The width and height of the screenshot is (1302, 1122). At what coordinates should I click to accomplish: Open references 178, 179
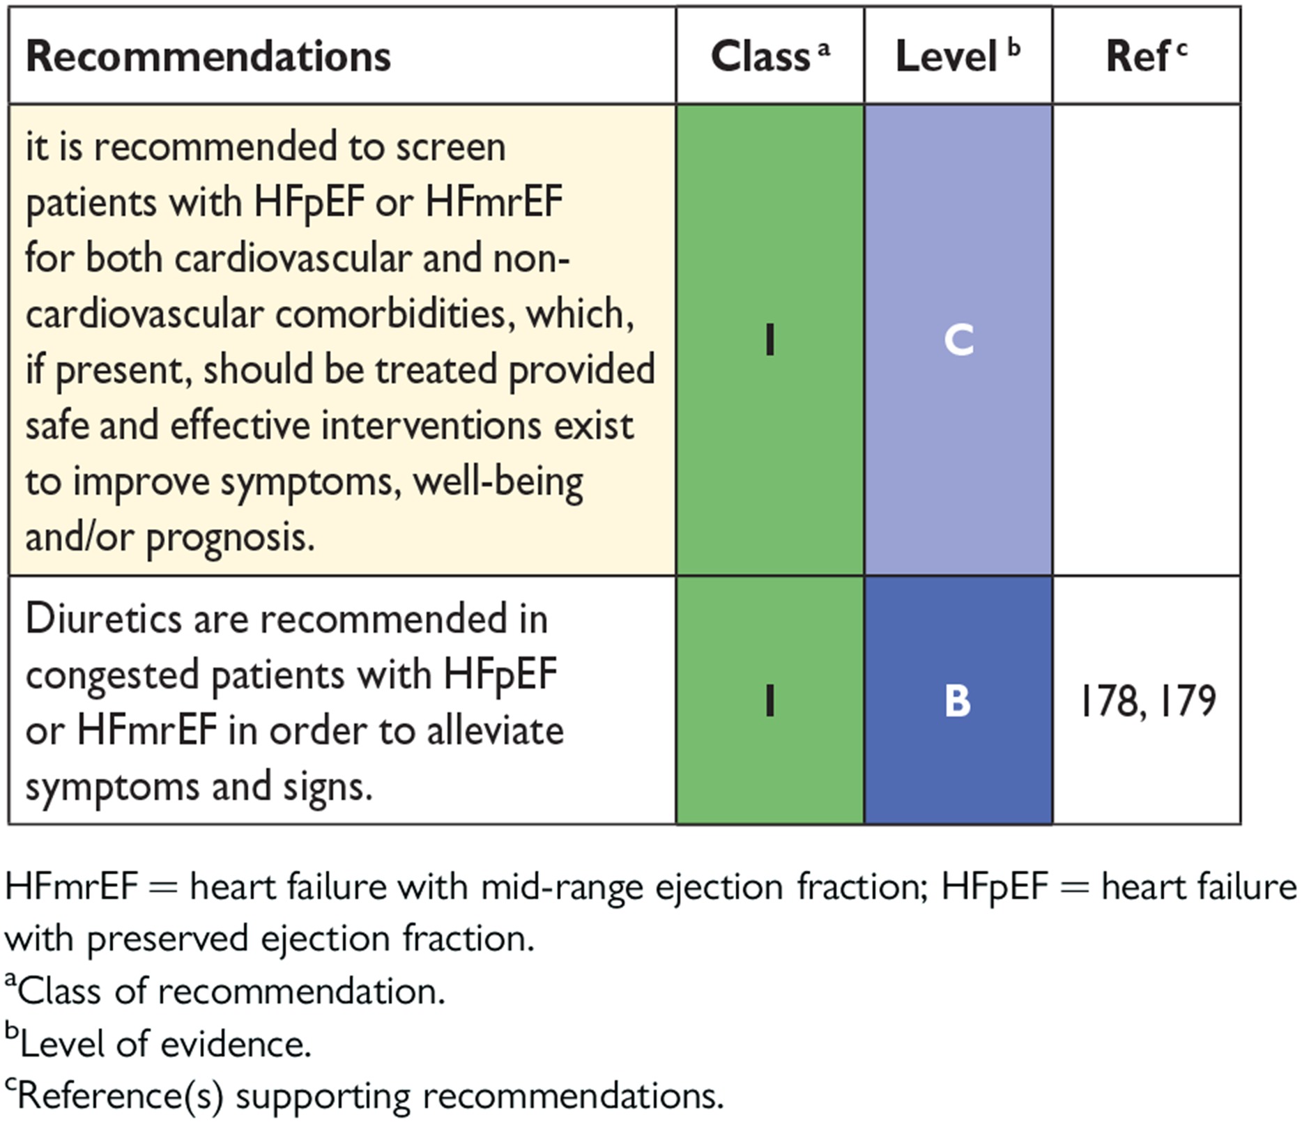click(x=1147, y=701)
